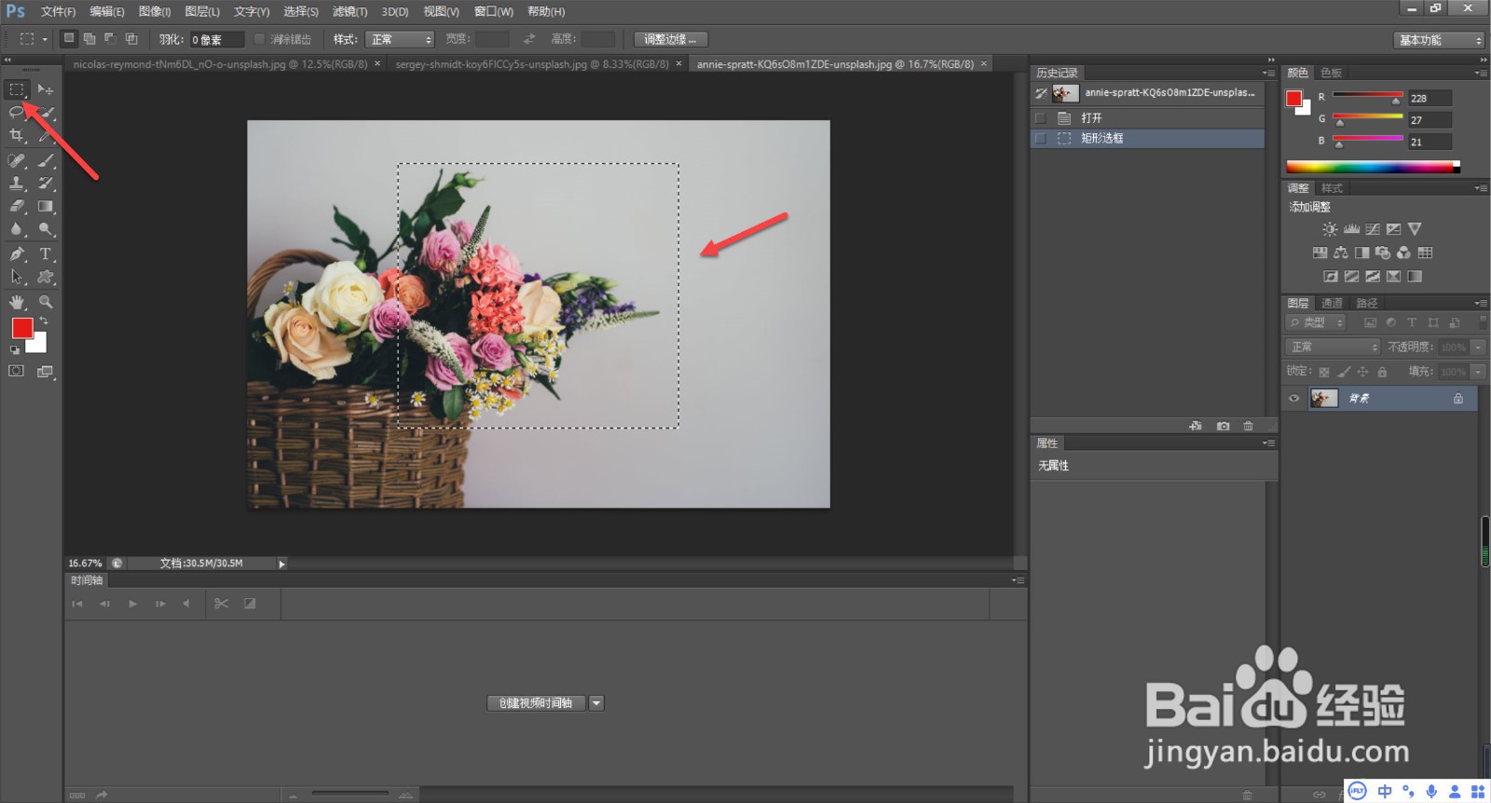Viewport: 1491px width, 803px height.
Task: Add Photo Filter adjustment
Action: tap(1383, 252)
